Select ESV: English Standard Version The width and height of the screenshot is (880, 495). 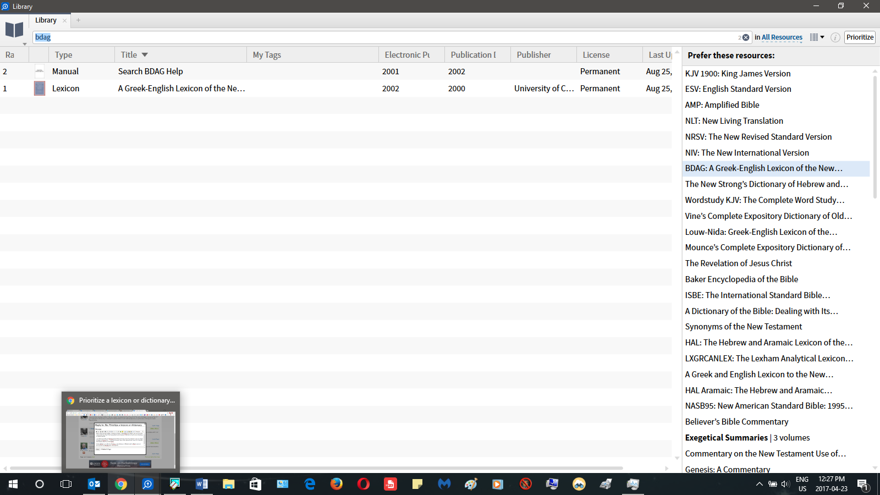pyautogui.click(x=738, y=89)
